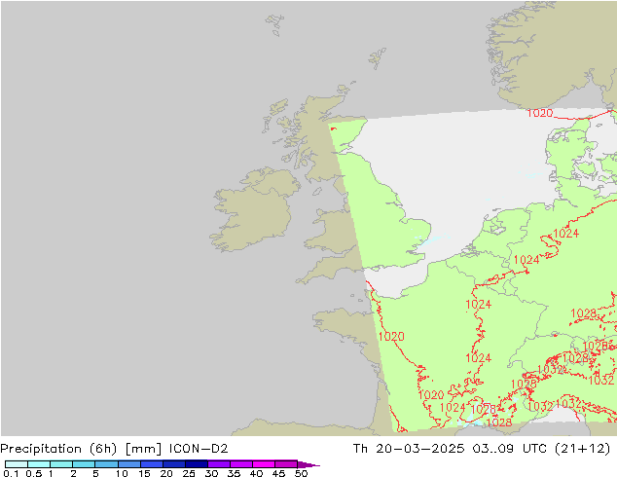Click the legend value '1'
617x477 pixels.
click(51, 473)
